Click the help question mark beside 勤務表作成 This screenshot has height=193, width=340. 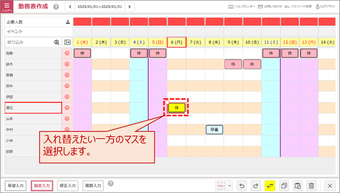pyautogui.click(x=56, y=7)
